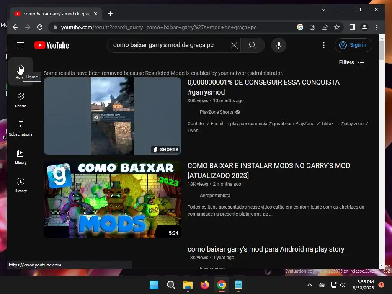
Task: View site information lock icon
Action: point(55,27)
